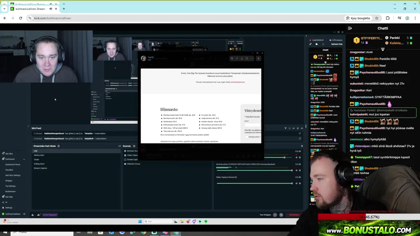Screen dimensions: 420x236
Task: Click Test Widgets in the Streamlabs footer
Action: (x=265, y=215)
